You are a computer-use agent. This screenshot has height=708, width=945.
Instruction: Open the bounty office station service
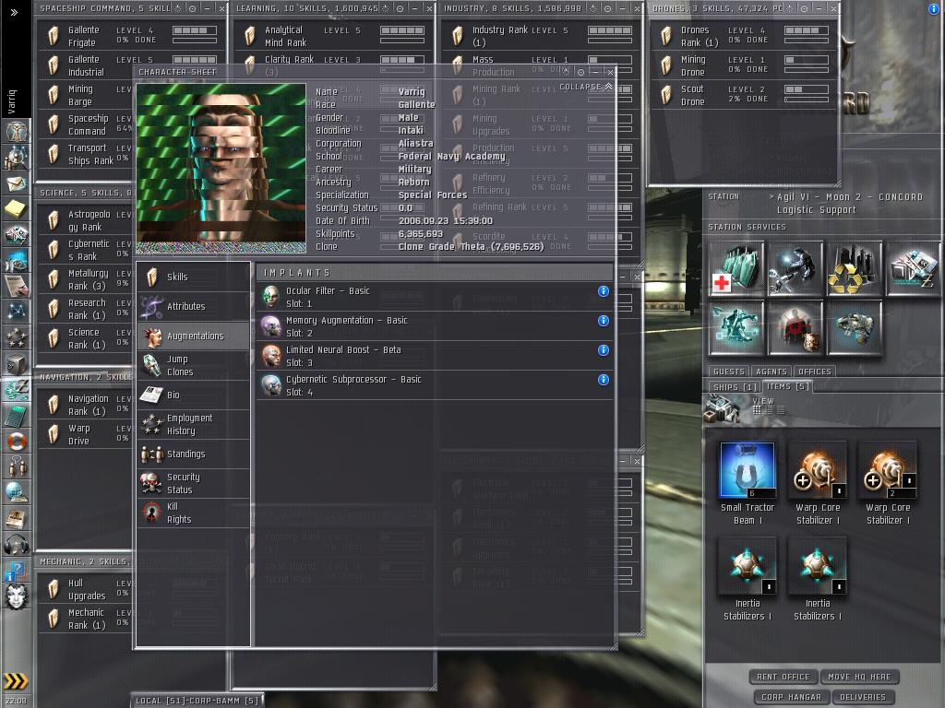pyautogui.click(x=795, y=328)
